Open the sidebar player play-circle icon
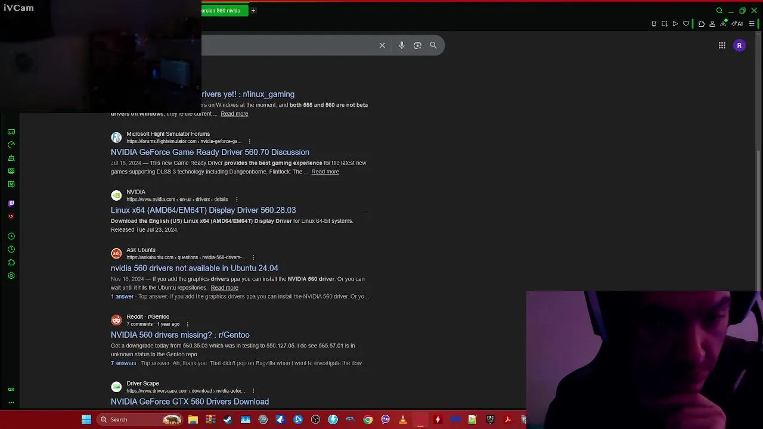763x429 pixels. (x=11, y=237)
